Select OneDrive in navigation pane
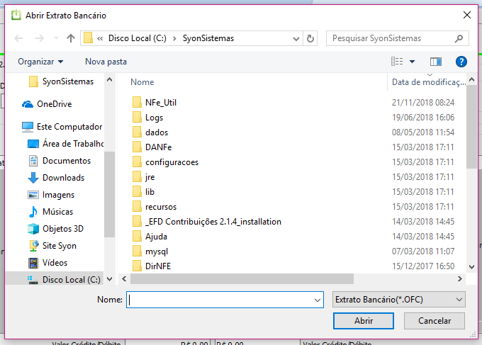 54,104
